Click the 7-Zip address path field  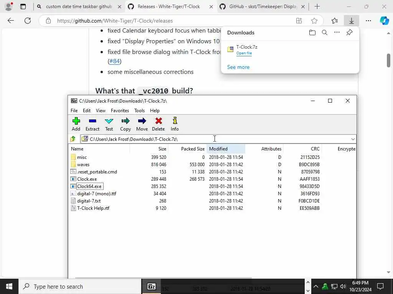(216, 139)
